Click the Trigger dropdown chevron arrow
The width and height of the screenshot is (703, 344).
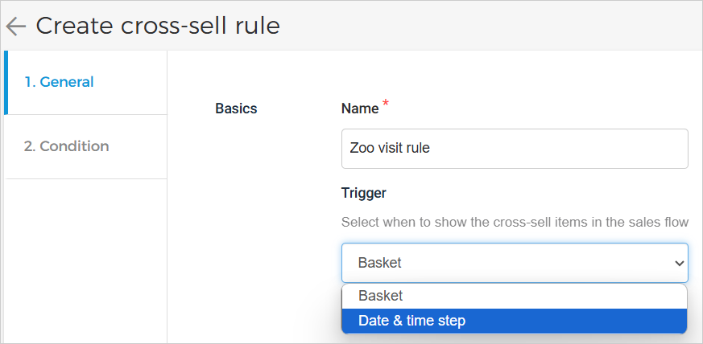click(678, 263)
